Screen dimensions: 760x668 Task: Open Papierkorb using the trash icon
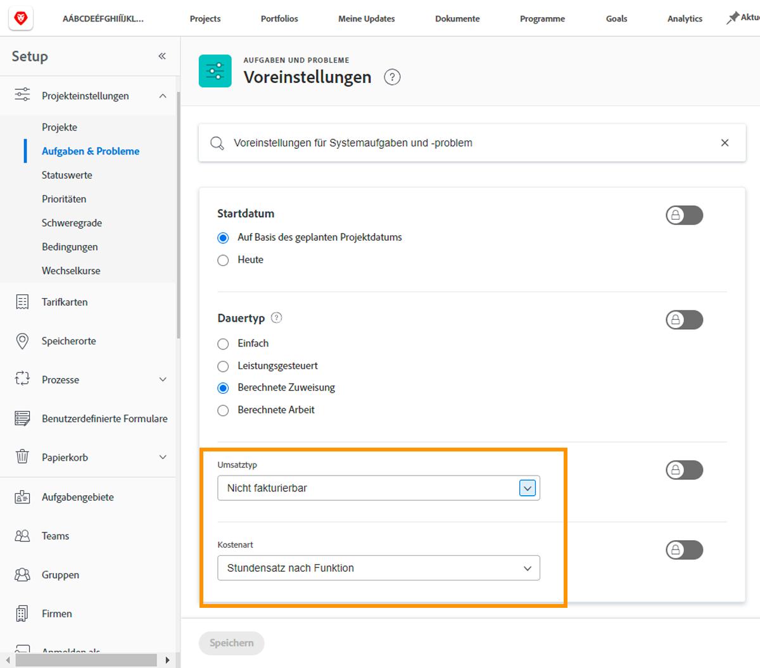click(22, 457)
